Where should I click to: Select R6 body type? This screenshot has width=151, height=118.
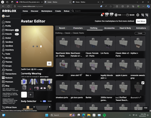tap(41, 101)
